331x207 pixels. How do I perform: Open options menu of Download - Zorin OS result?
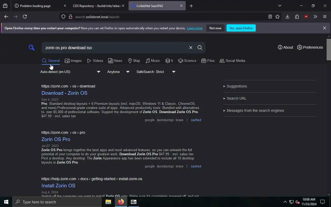click(x=187, y=120)
